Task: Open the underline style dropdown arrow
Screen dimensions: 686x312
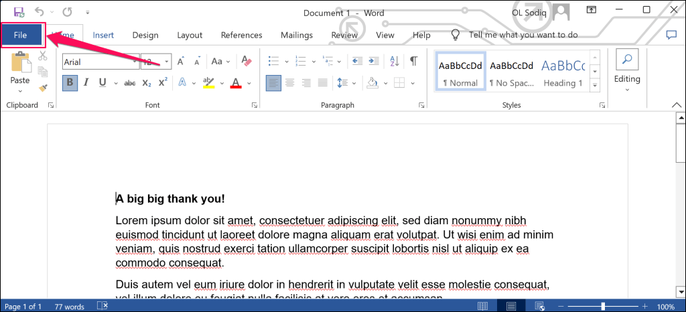Action: click(x=116, y=83)
